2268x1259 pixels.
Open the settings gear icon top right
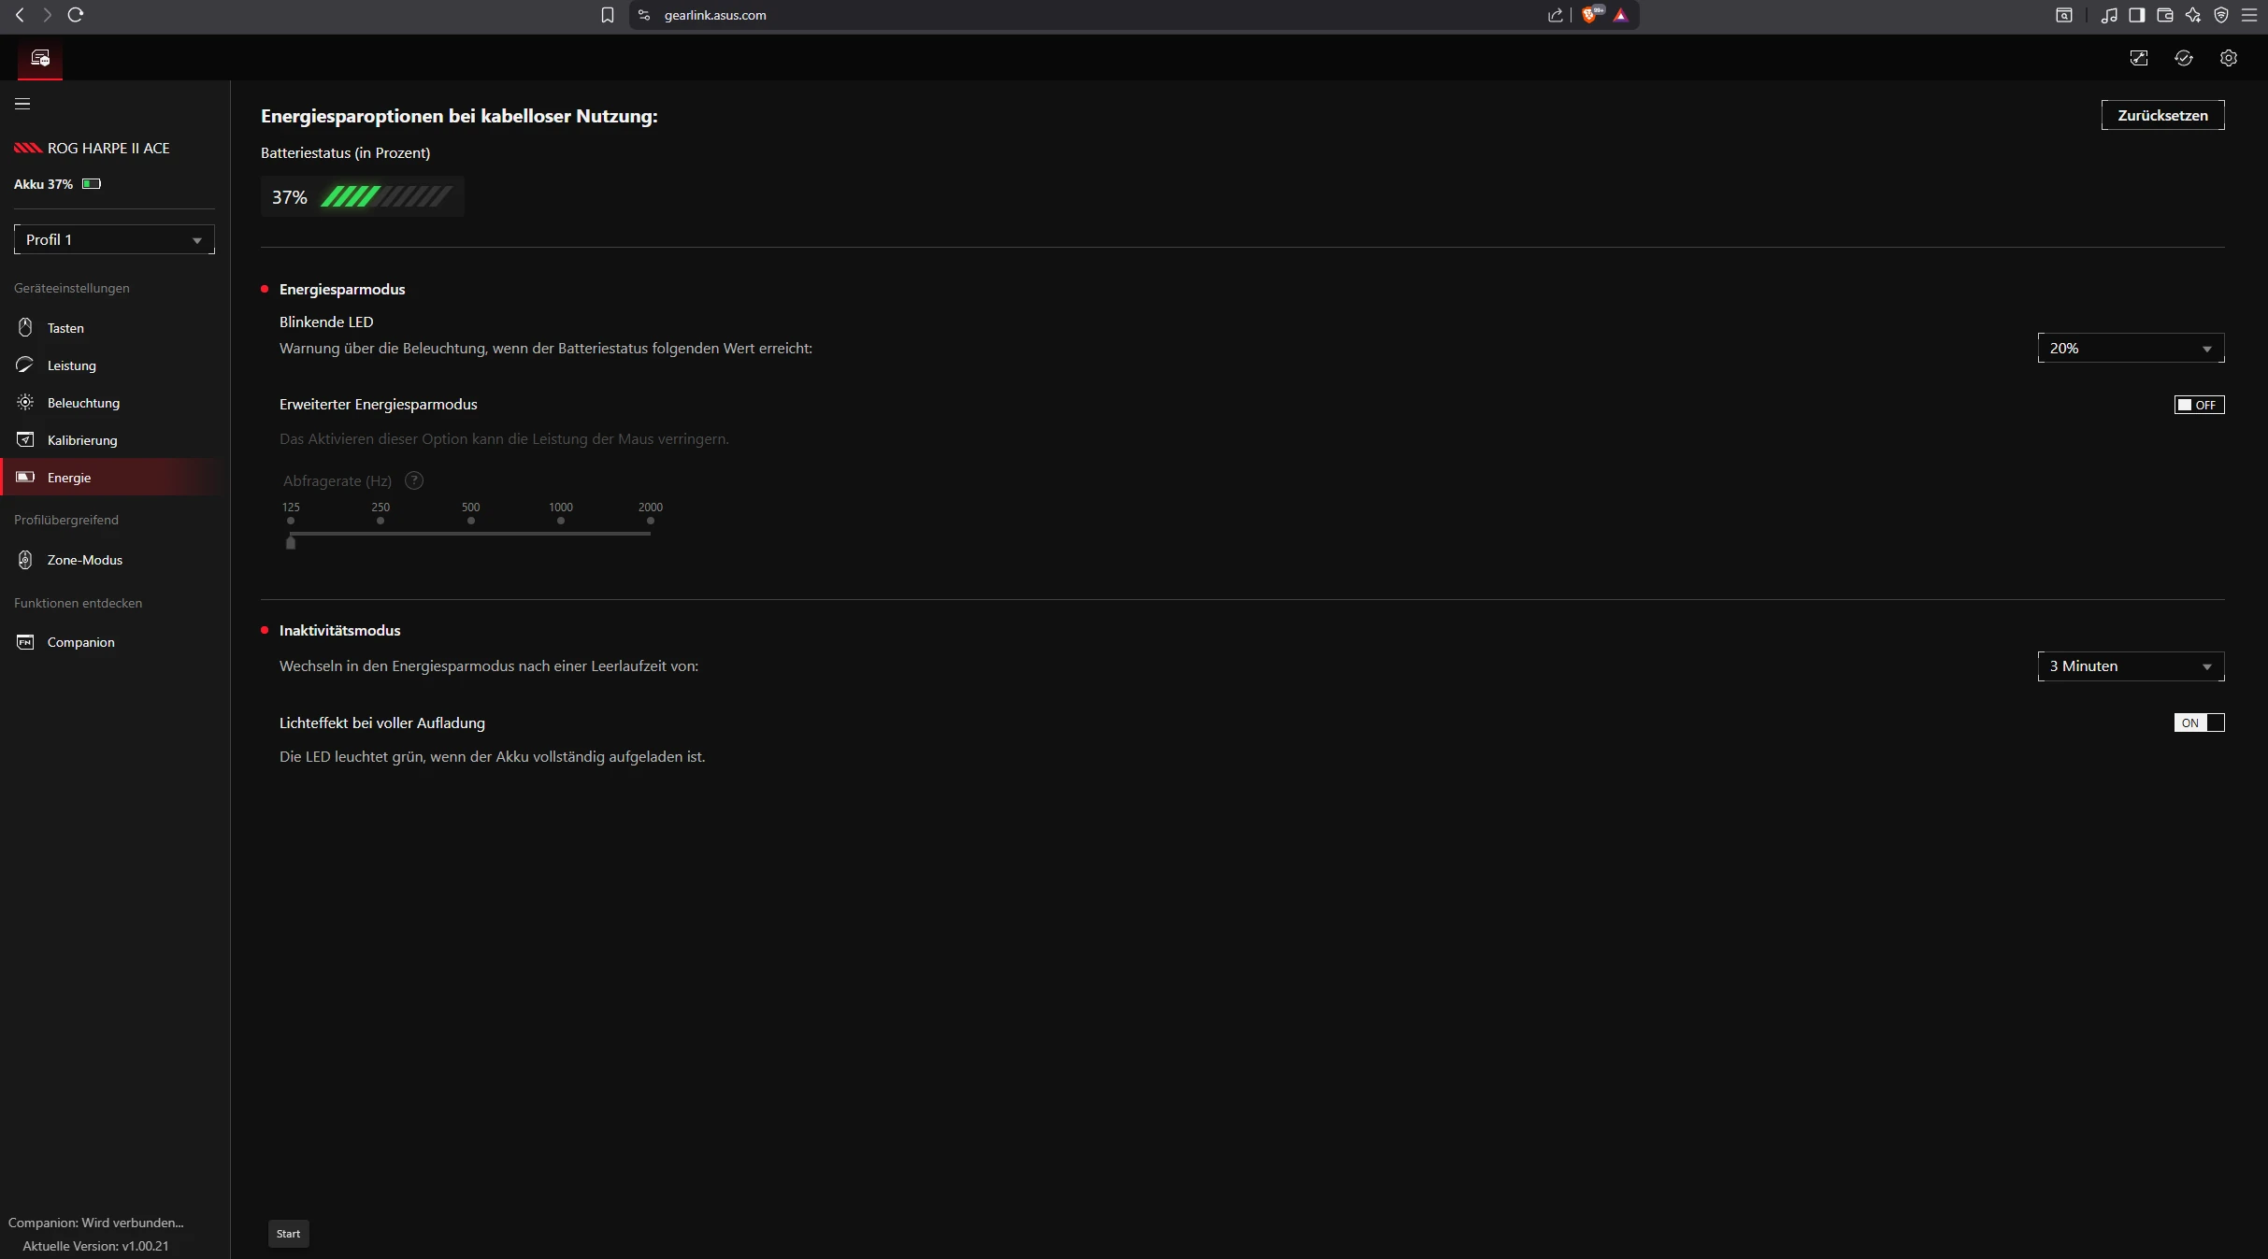click(x=2228, y=58)
